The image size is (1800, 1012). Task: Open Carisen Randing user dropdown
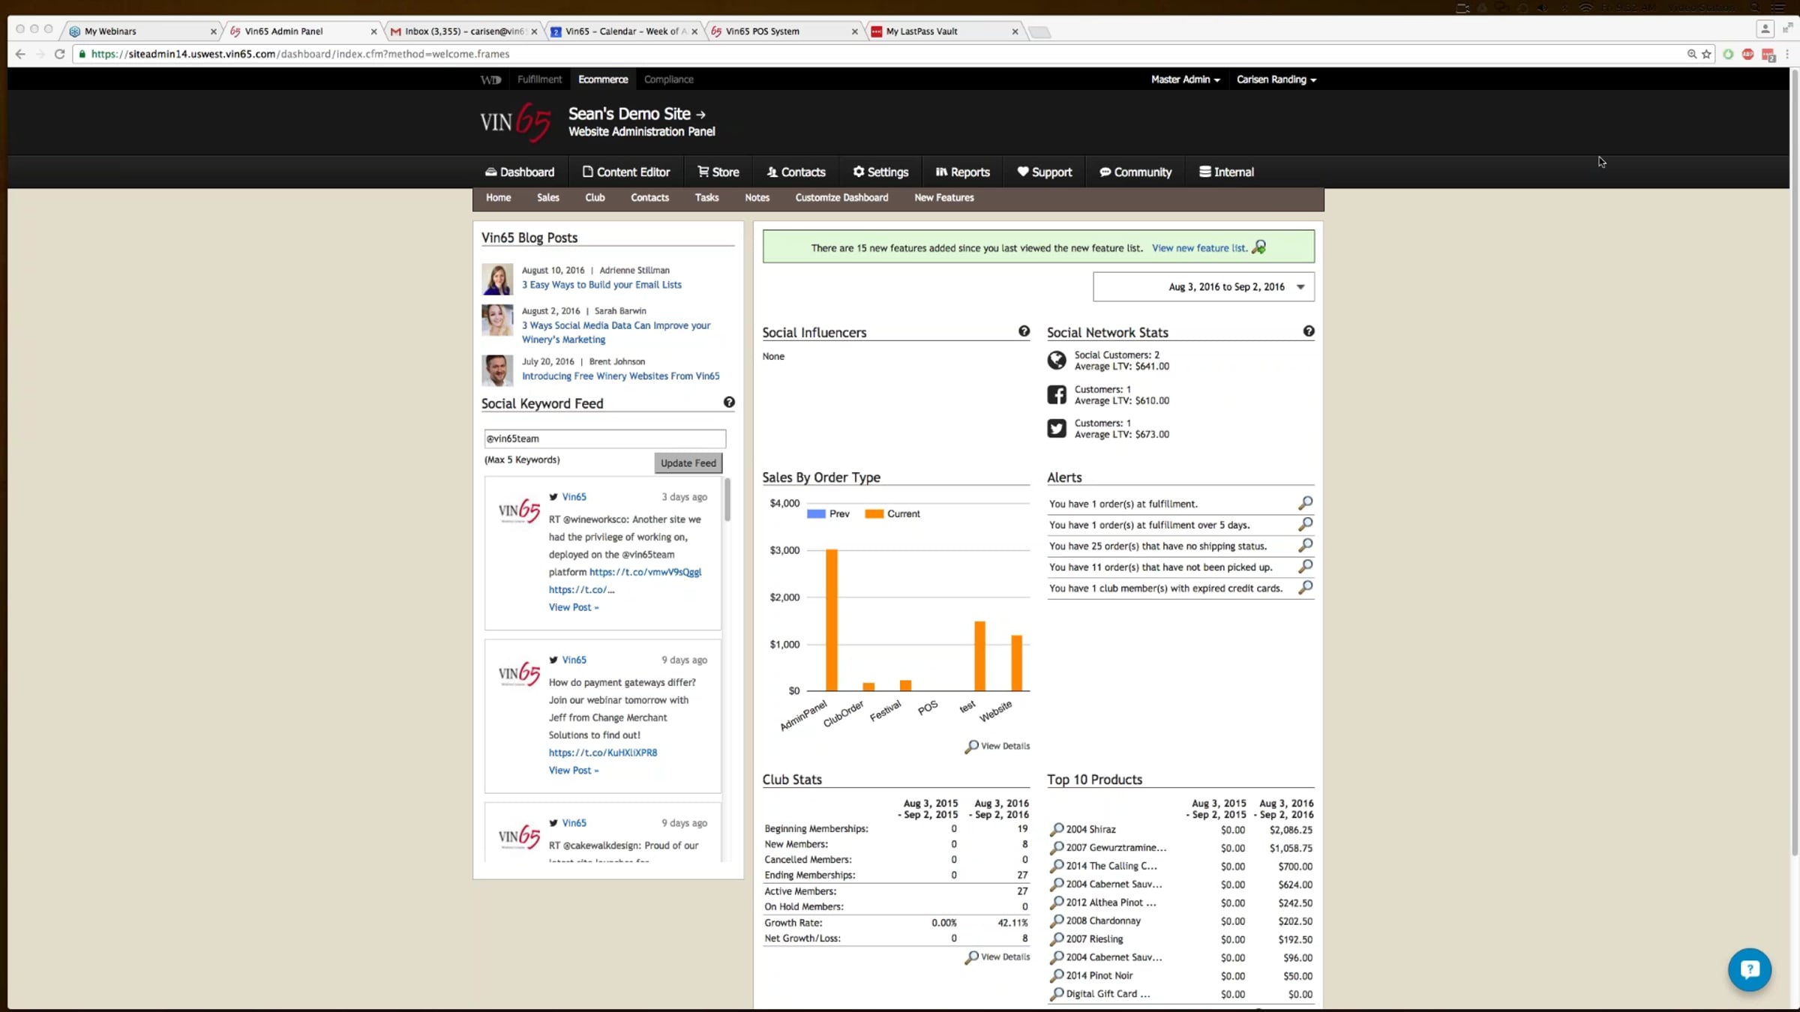pos(1276,79)
